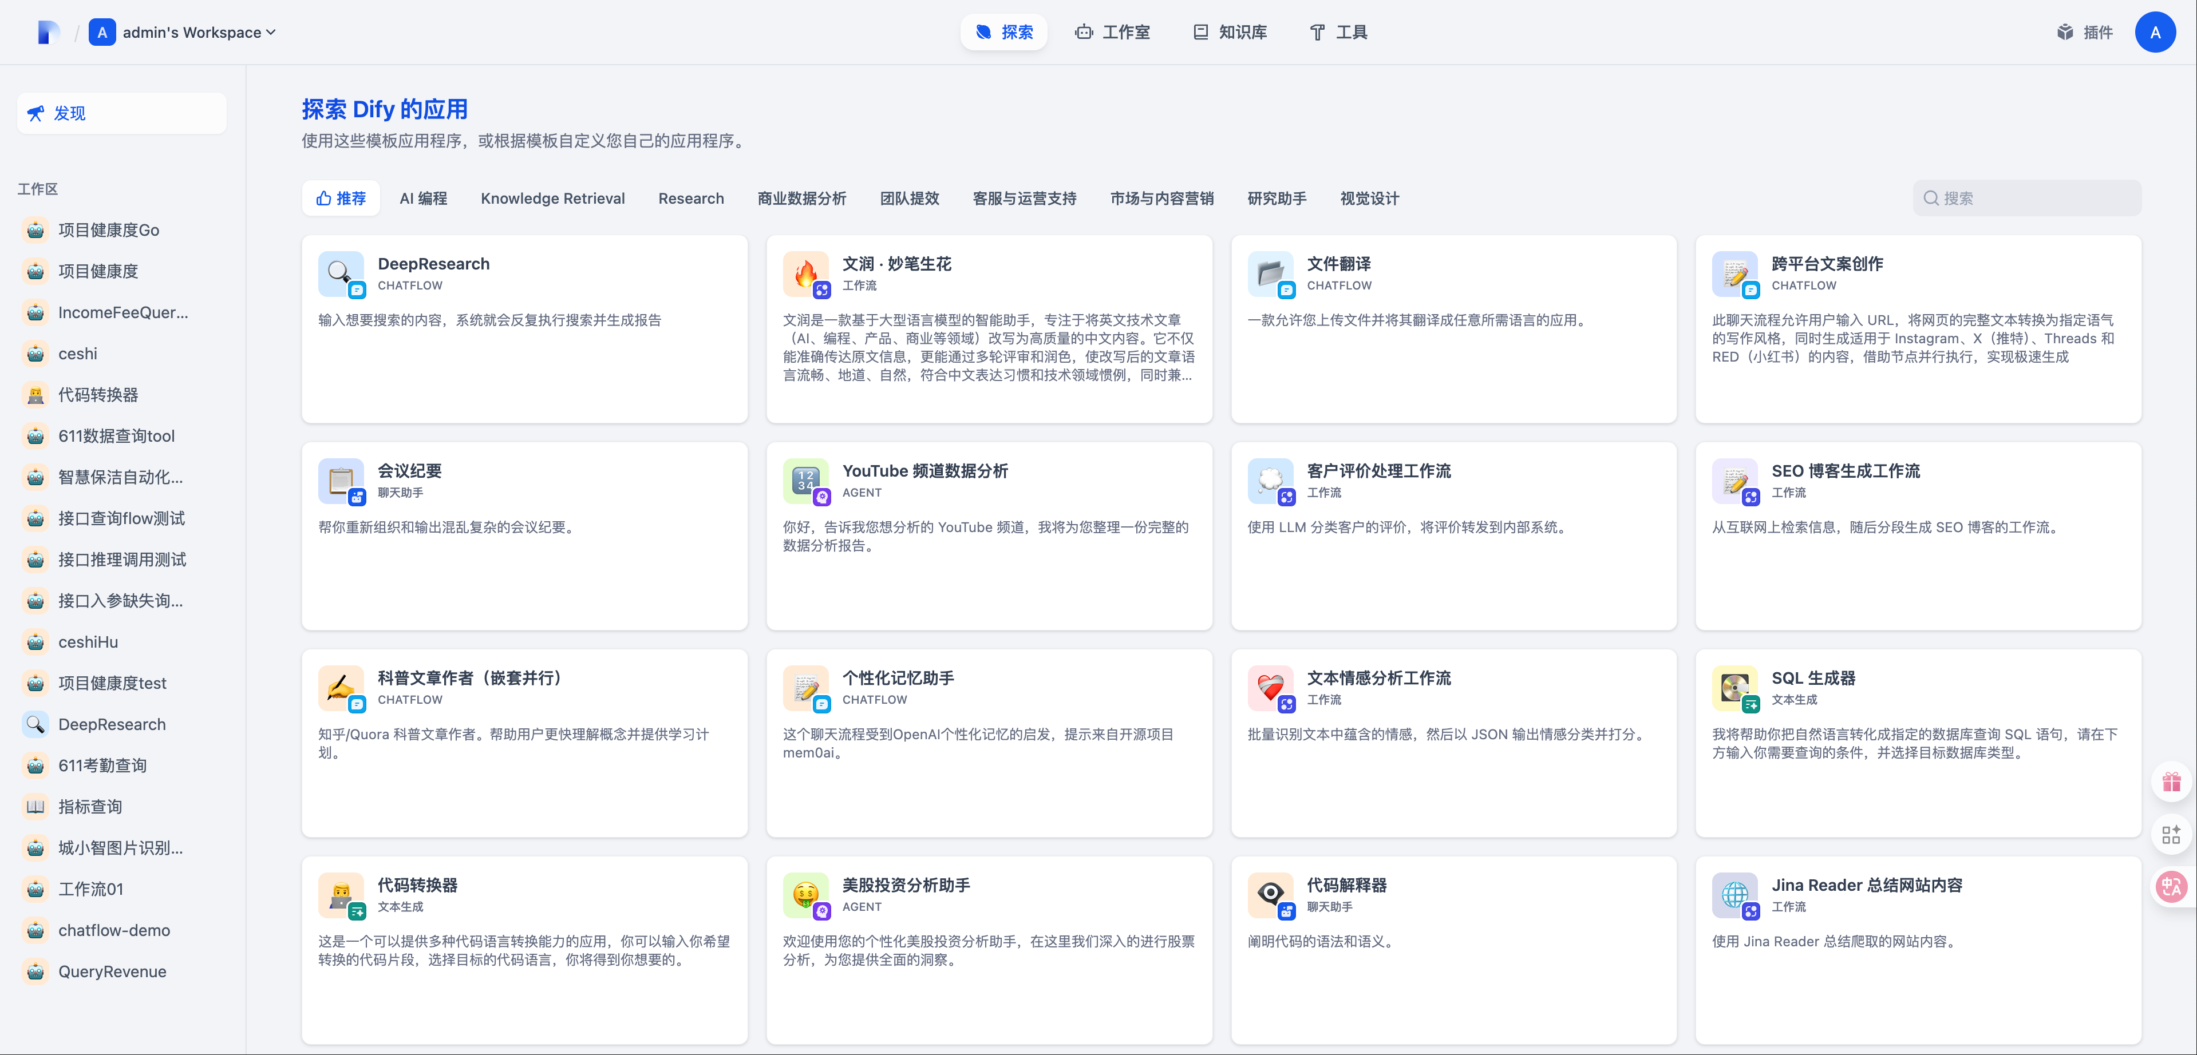The image size is (2197, 1055).
Task: Filter by Research category
Action: pos(691,199)
